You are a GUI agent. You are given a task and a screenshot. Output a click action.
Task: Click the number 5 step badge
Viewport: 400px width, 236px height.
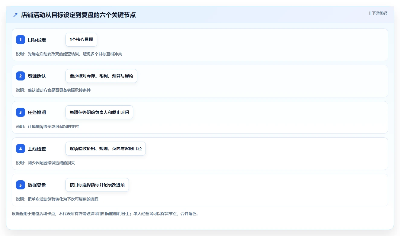[21, 185]
